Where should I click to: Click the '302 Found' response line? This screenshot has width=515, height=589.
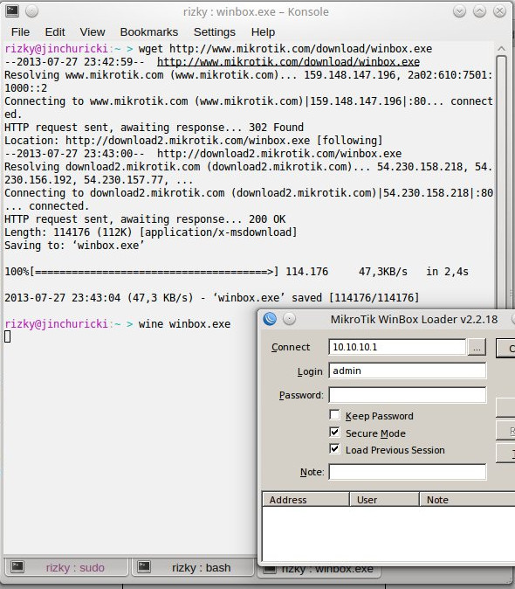coord(154,128)
